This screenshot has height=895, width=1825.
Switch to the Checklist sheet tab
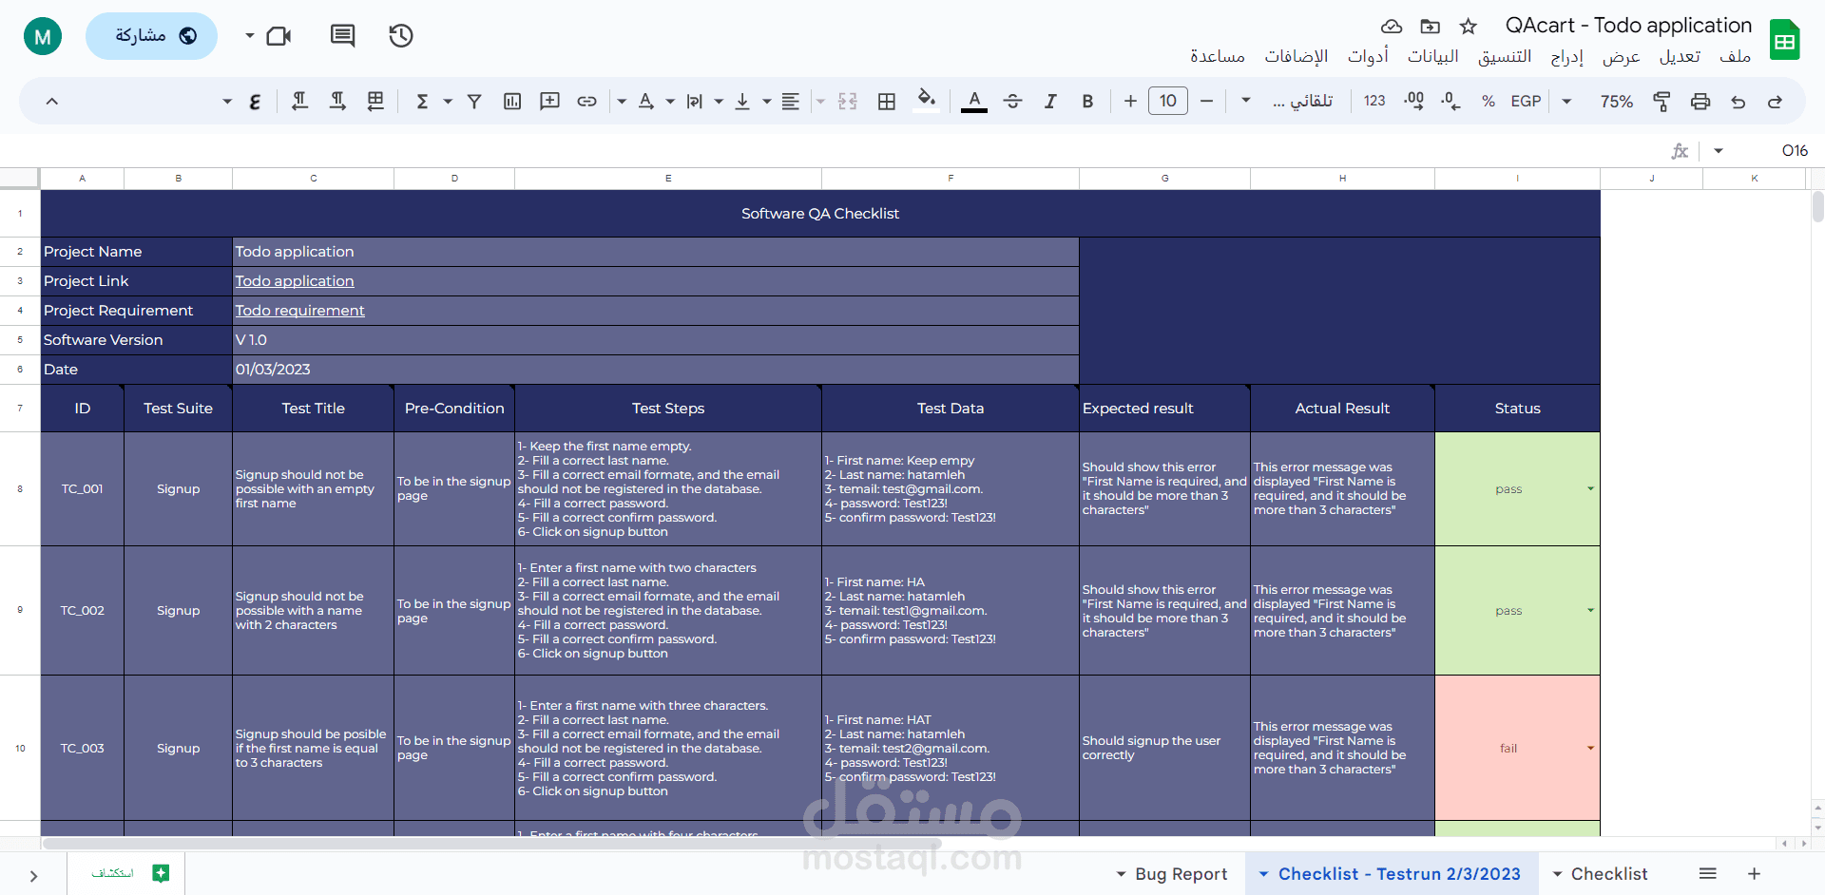pos(1609,874)
